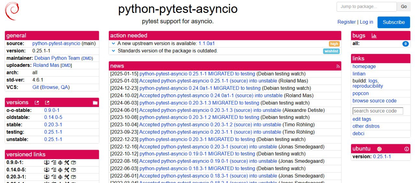Open upstream version 1.1.0a1 link
The height and width of the screenshot is (183, 415).
point(207,43)
